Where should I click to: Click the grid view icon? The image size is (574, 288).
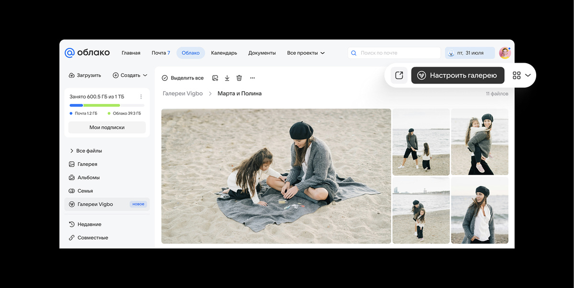(x=517, y=76)
